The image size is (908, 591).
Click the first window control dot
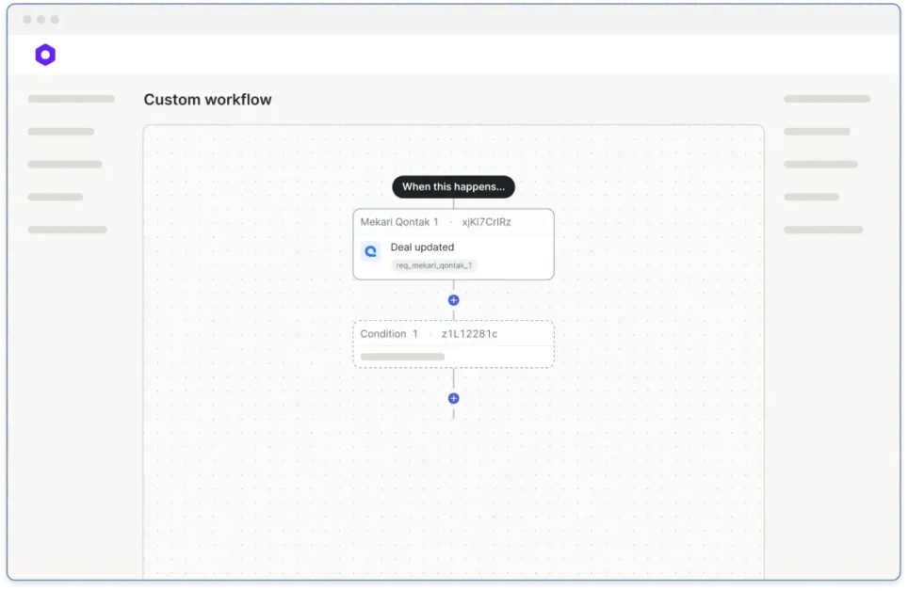click(x=27, y=20)
